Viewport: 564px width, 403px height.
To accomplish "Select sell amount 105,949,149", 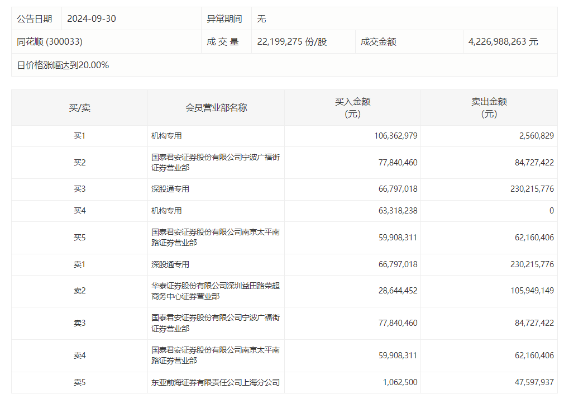I will tap(532, 291).
